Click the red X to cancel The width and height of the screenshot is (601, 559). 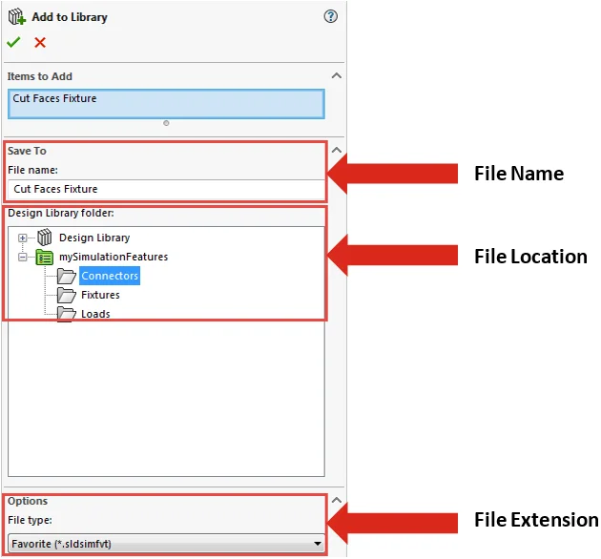click(x=39, y=42)
